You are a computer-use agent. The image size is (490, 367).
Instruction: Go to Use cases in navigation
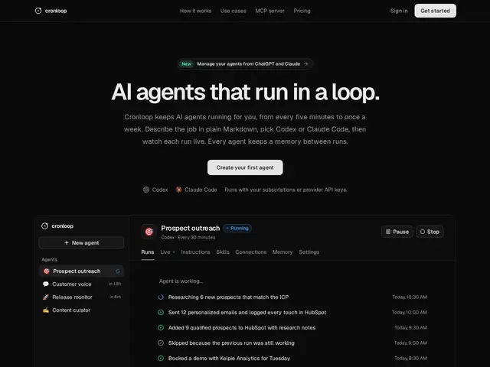pyautogui.click(x=233, y=11)
